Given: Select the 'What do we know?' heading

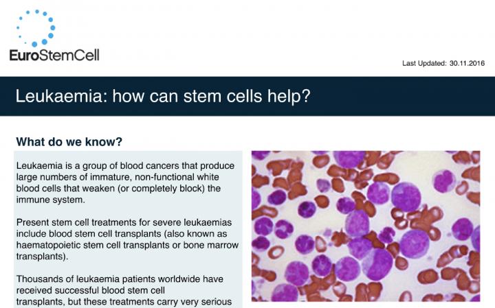Looking at the screenshot, I should click(69, 142).
